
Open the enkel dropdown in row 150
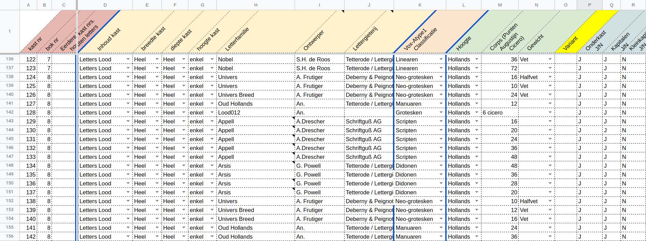pos(212,183)
